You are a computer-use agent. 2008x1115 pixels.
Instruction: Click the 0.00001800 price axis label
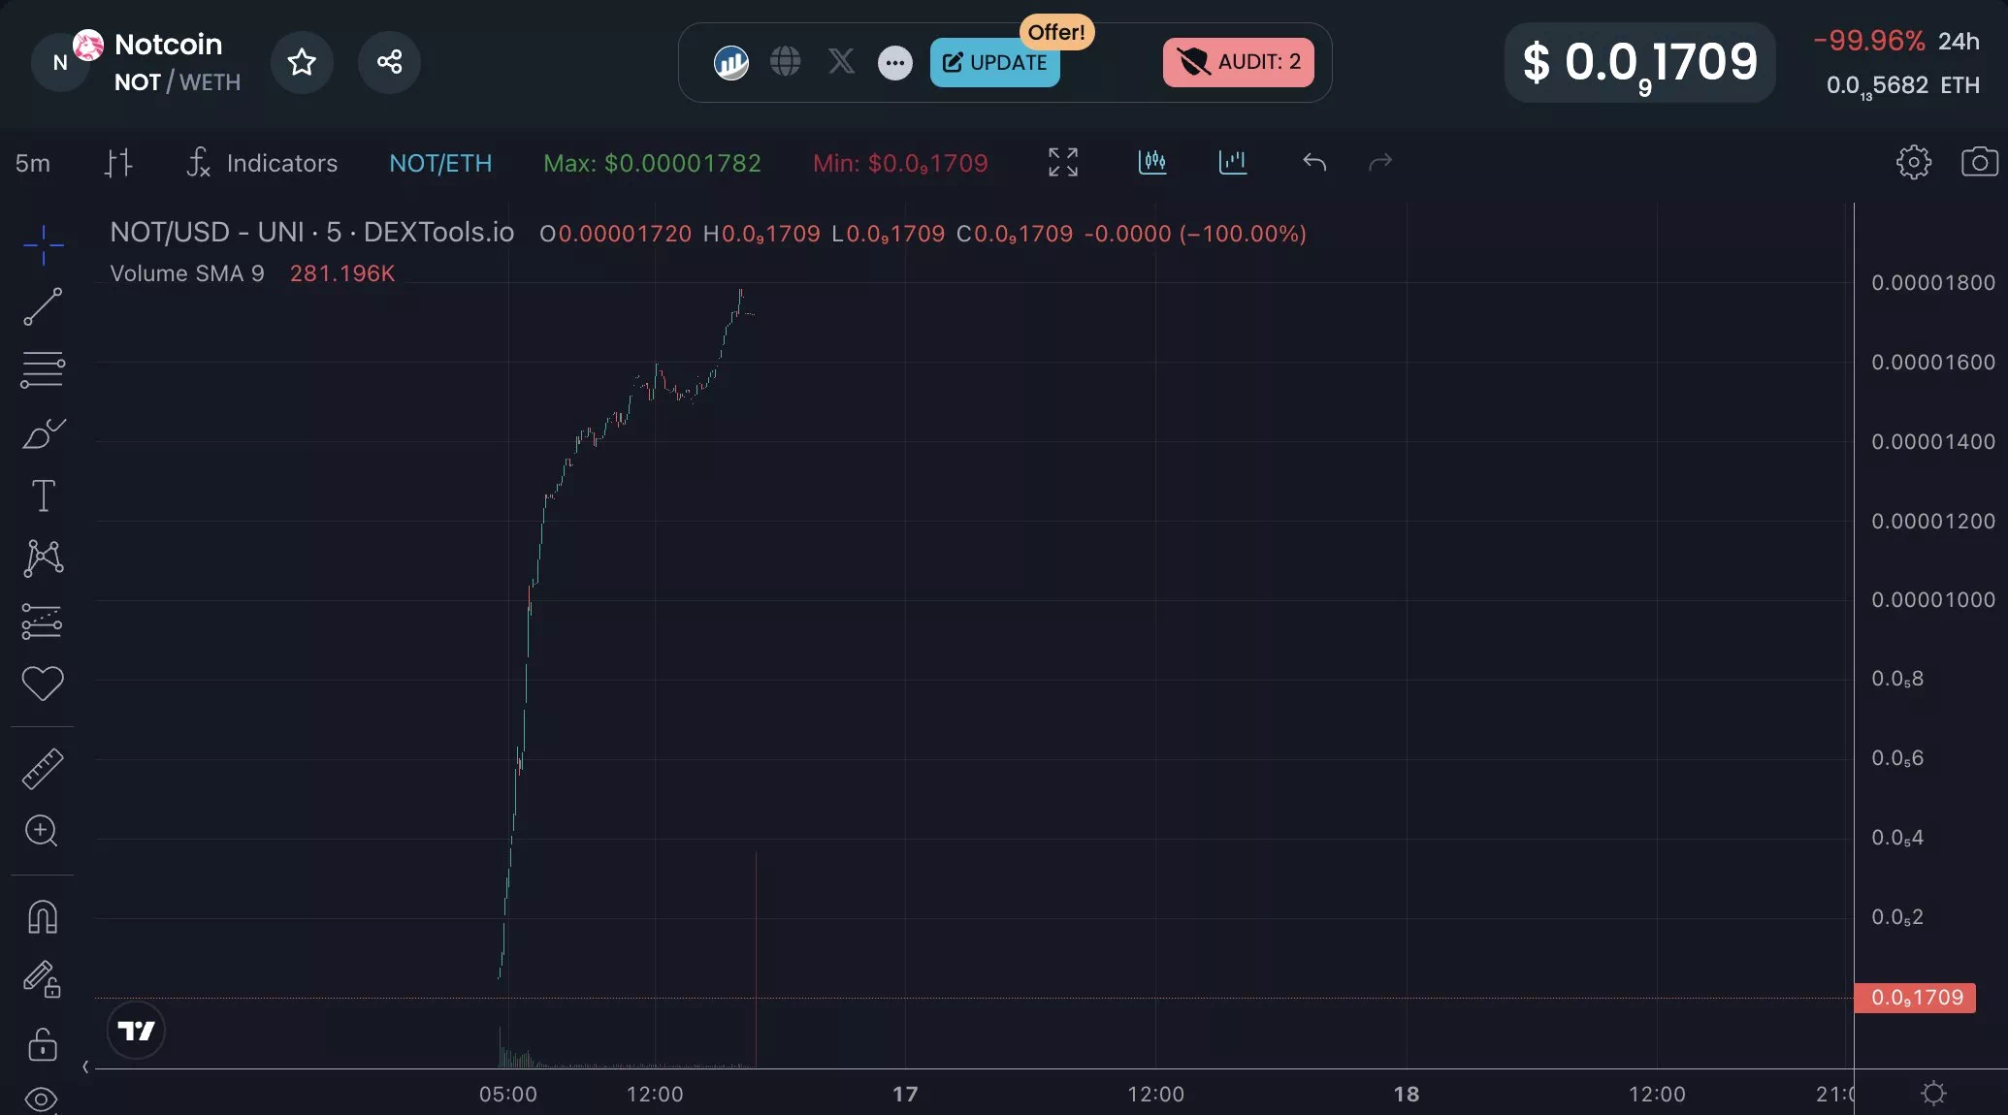pos(1932,282)
